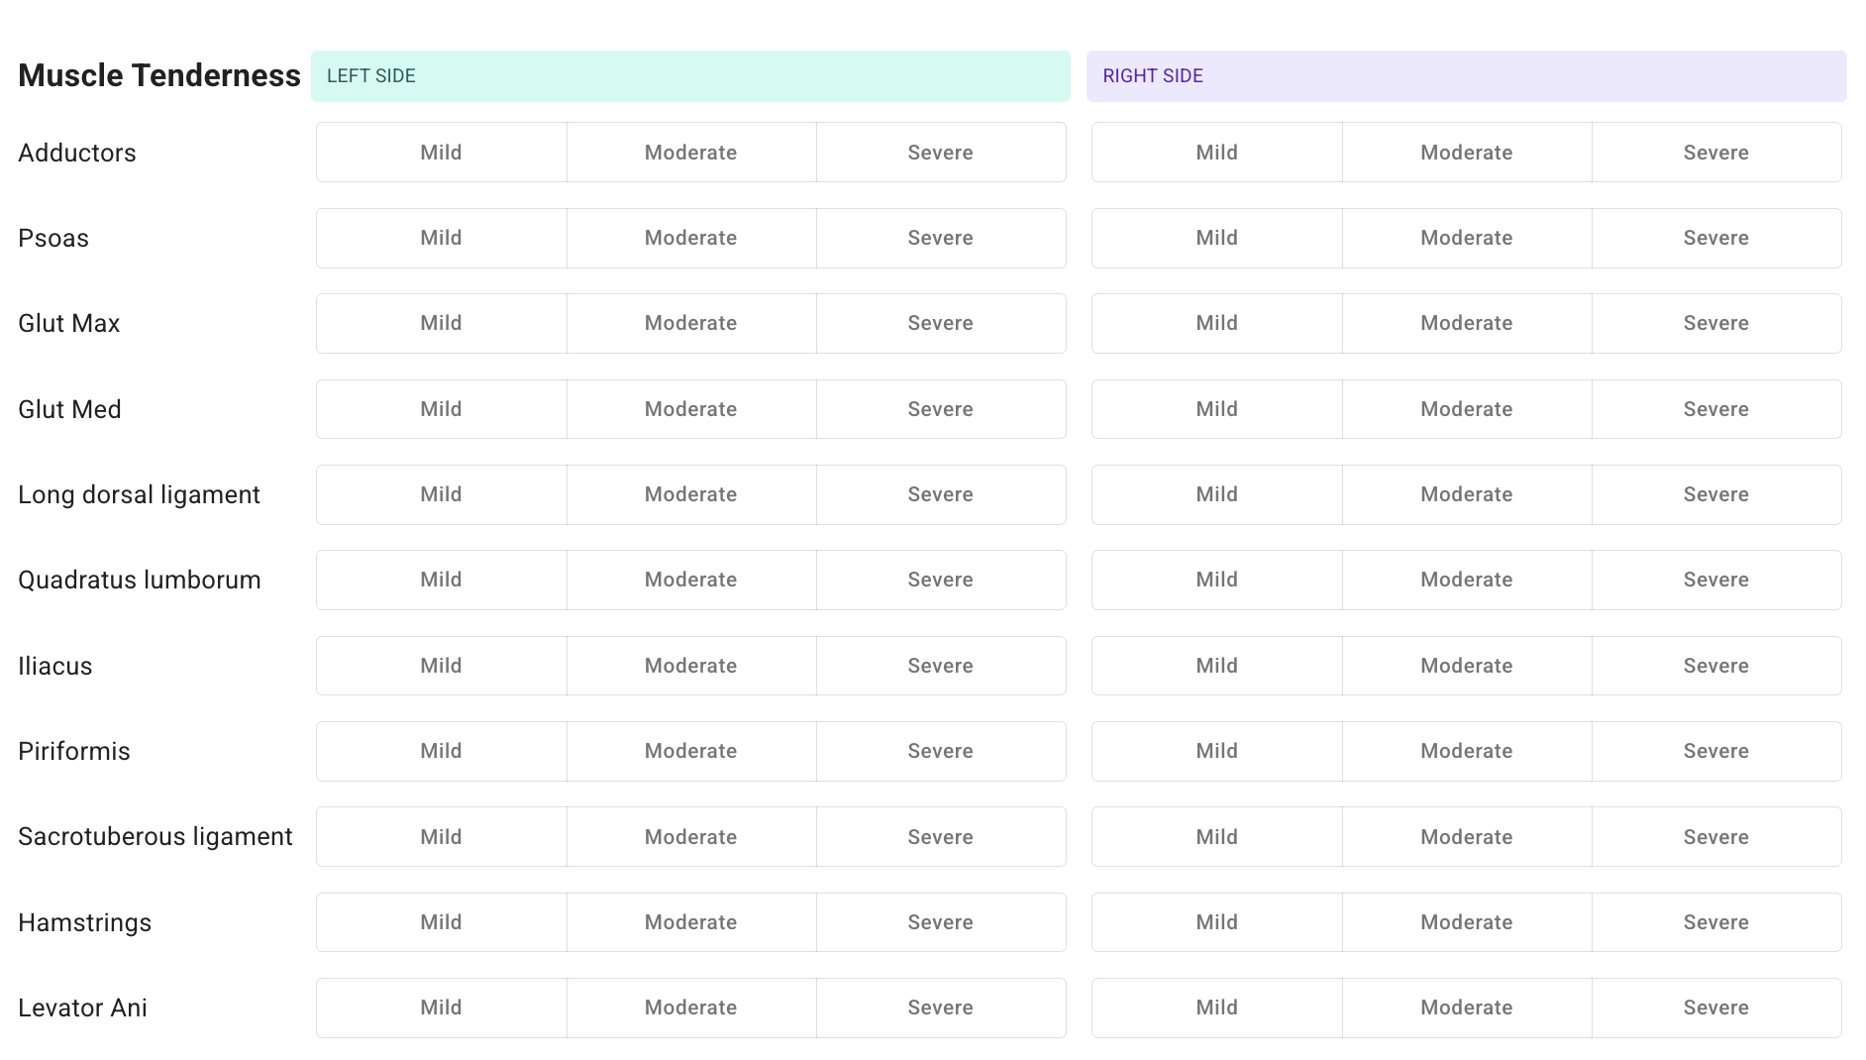Image resolution: width=1866 pixels, height=1060 pixels.
Task: Mark right Quadratus lumborum as Moderate
Action: 1466,580
